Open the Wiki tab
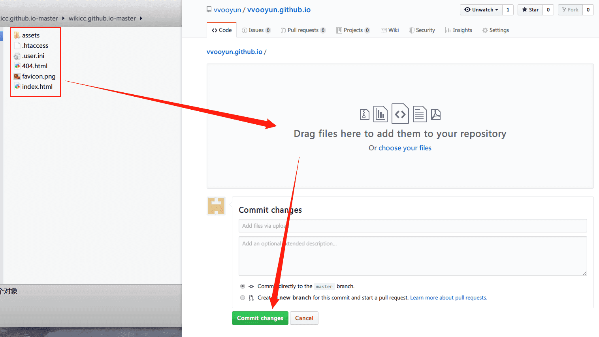 (390, 30)
